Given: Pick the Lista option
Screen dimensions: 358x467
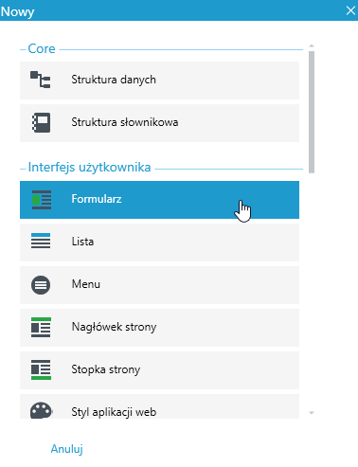Looking at the screenshot, I should tap(159, 242).
